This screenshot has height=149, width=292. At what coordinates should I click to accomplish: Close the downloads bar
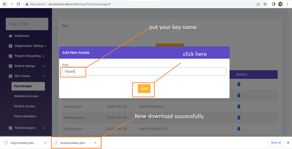tap(288, 143)
